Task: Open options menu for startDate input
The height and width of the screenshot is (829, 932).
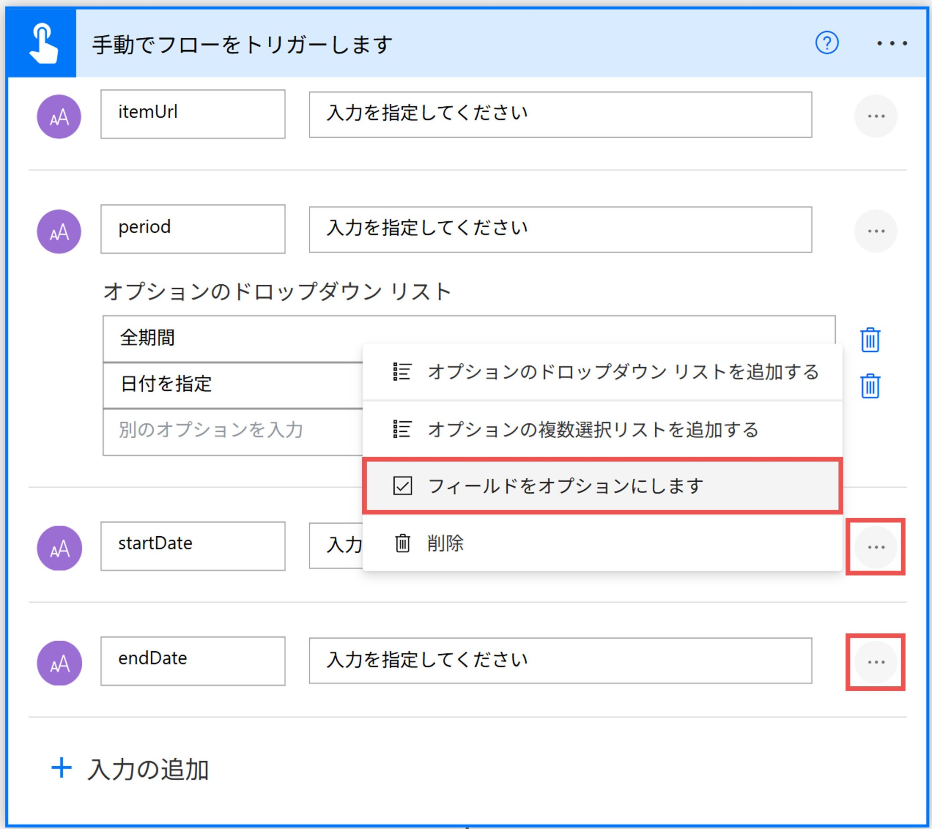Action: (876, 547)
